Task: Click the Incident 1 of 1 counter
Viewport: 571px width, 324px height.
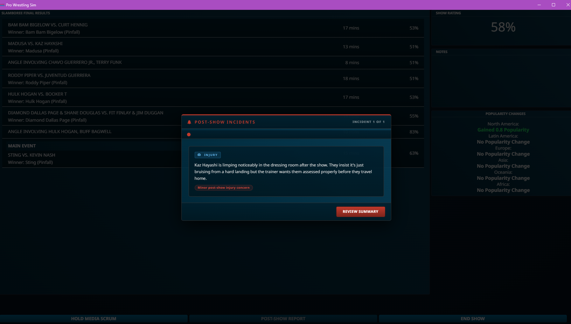Action: [x=368, y=122]
